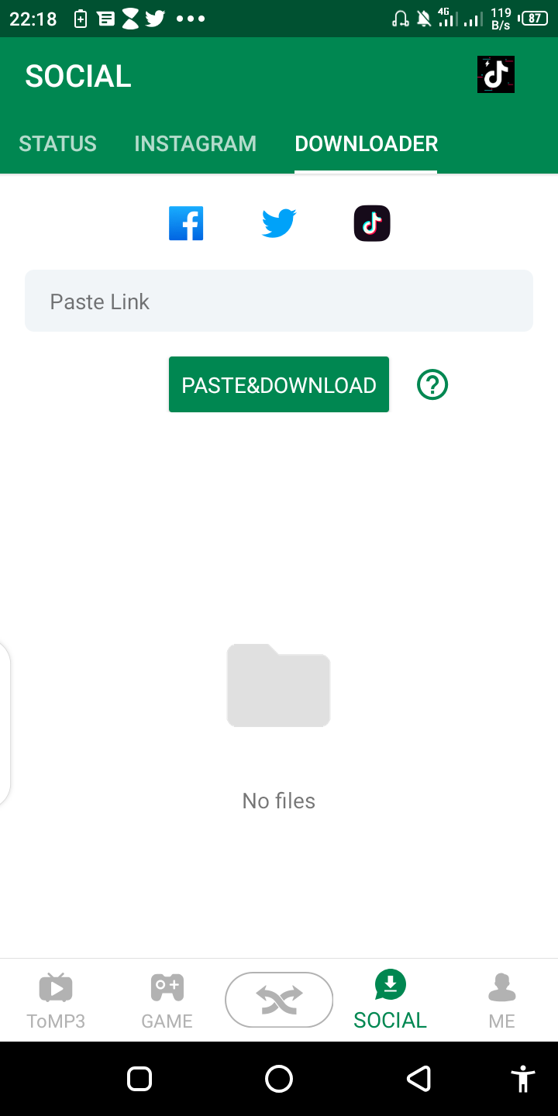Image resolution: width=558 pixels, height=1116 pixels.
Task: Tap the Android home circle button
Action: pos(279,1079)
